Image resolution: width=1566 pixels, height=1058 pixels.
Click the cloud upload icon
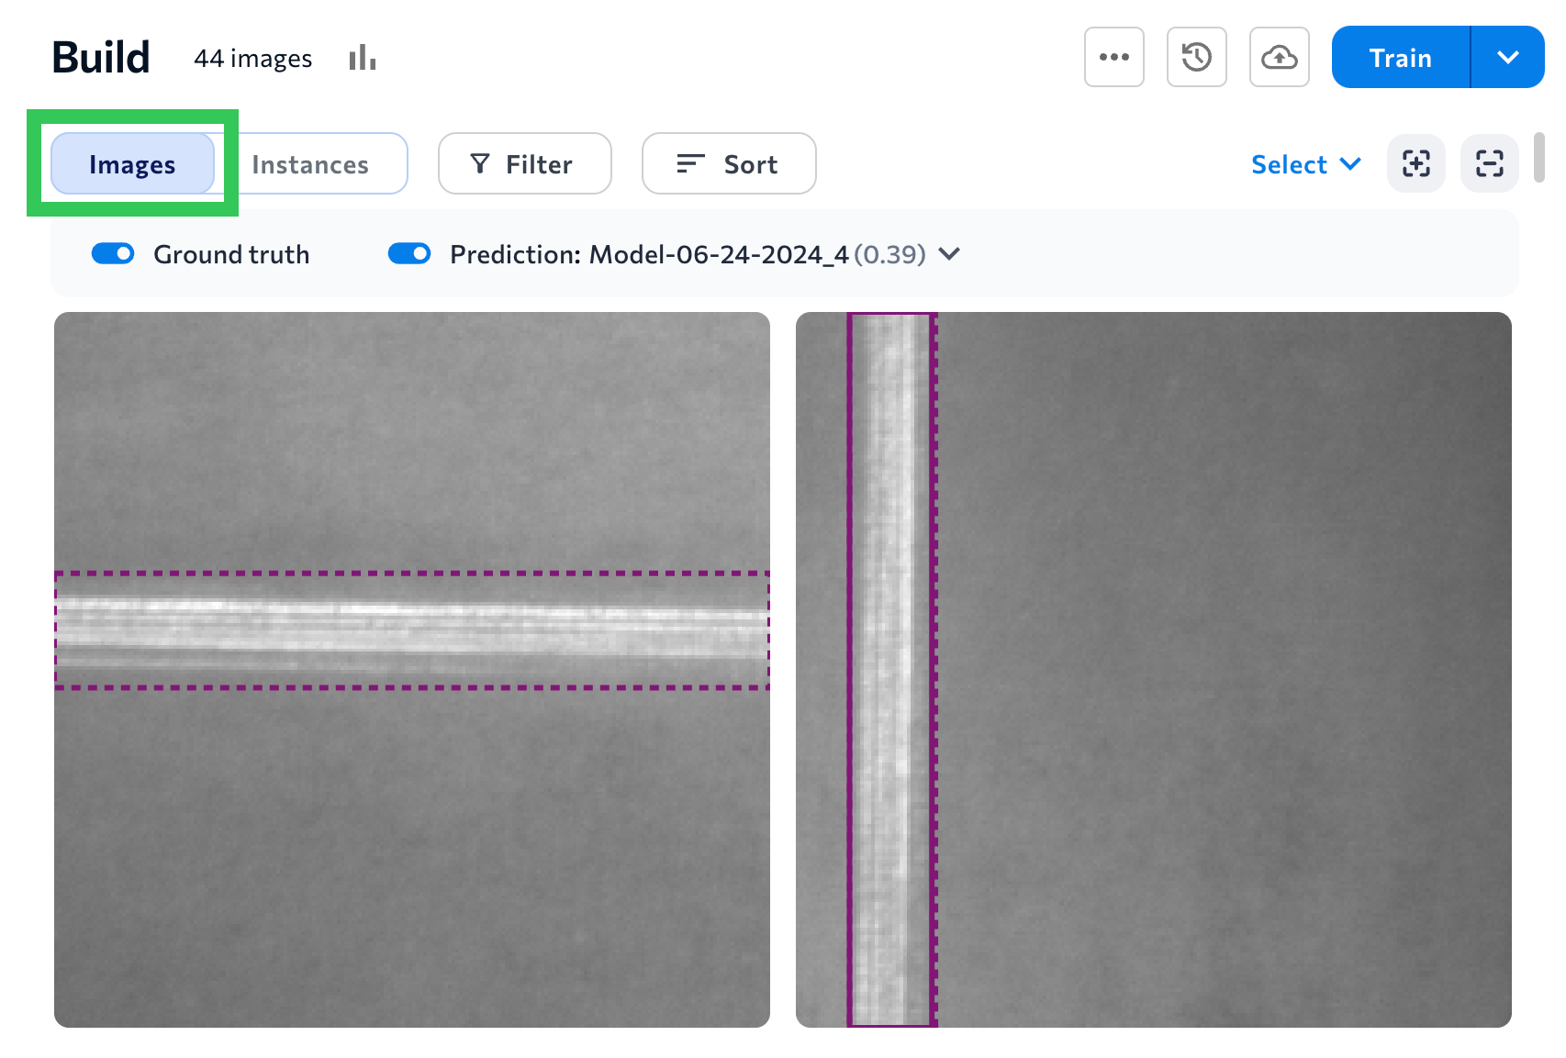[x=1279, y=57]
